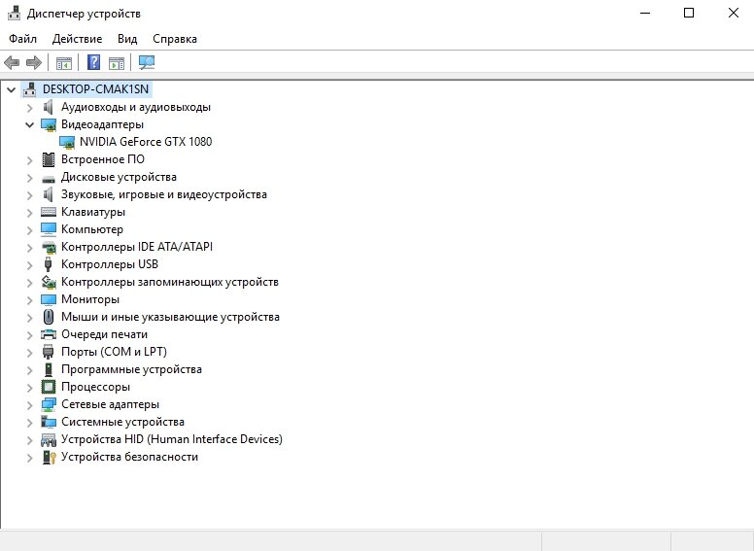Select the Системные устройства label
The image size is (754, 551).
click(x=122, y=422)
